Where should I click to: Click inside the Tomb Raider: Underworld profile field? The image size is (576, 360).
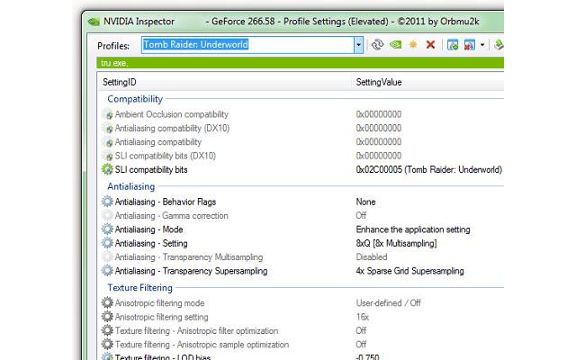(248, 45)
